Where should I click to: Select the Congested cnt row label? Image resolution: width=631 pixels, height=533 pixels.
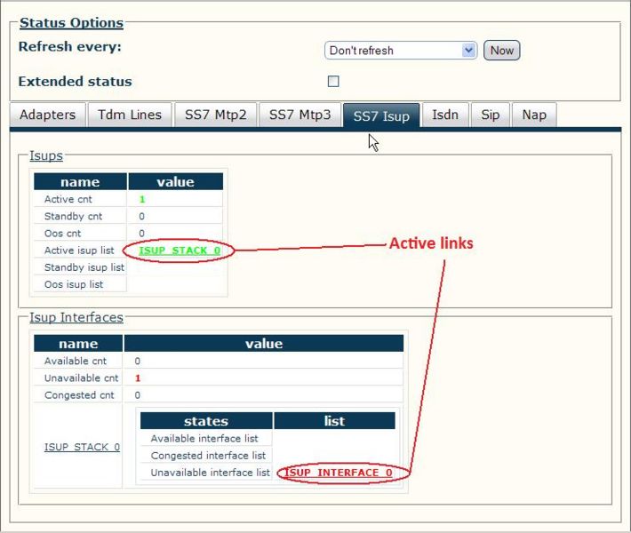click(79, 395)
